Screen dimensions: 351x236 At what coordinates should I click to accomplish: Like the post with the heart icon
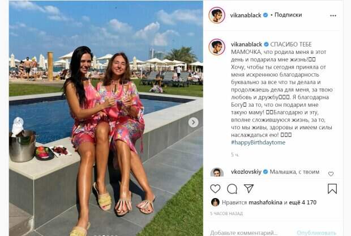tap(215, 189)
